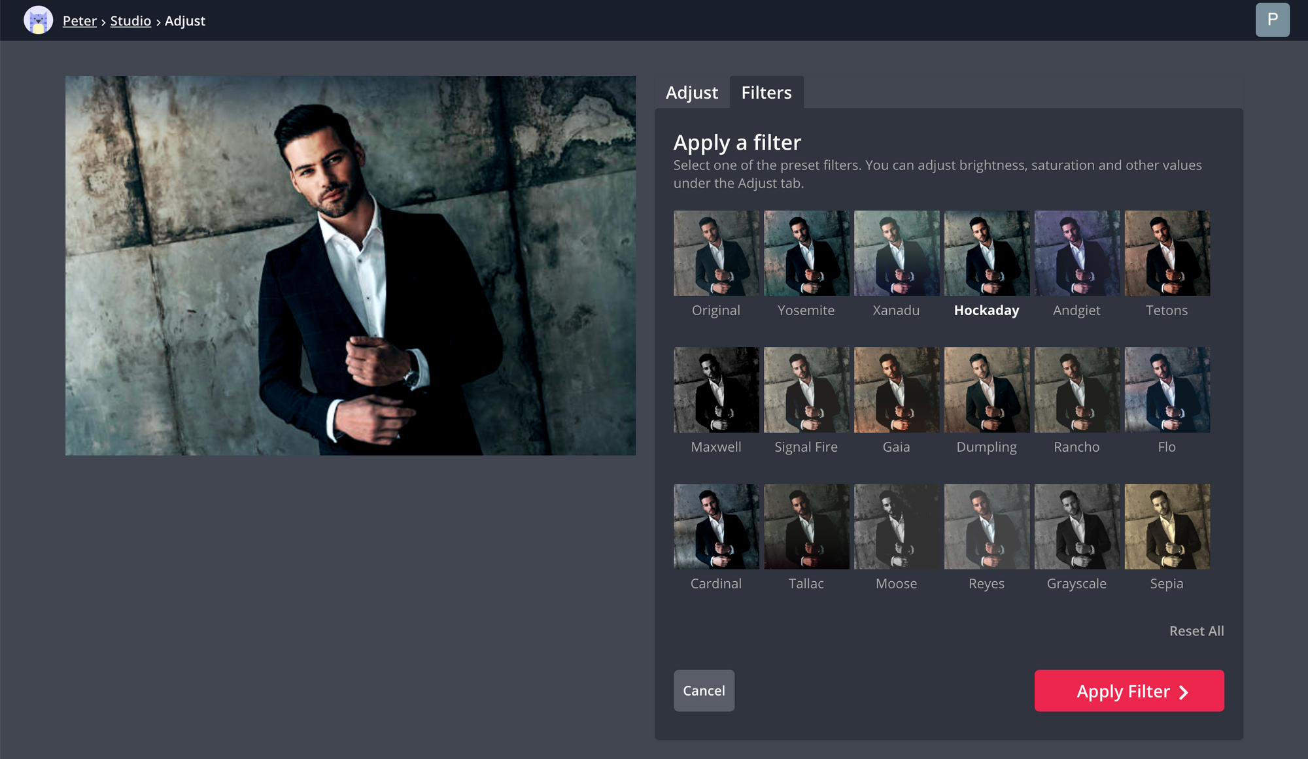Cancel the filter selection
This screenshot has width=1308, height=759.
704,690
